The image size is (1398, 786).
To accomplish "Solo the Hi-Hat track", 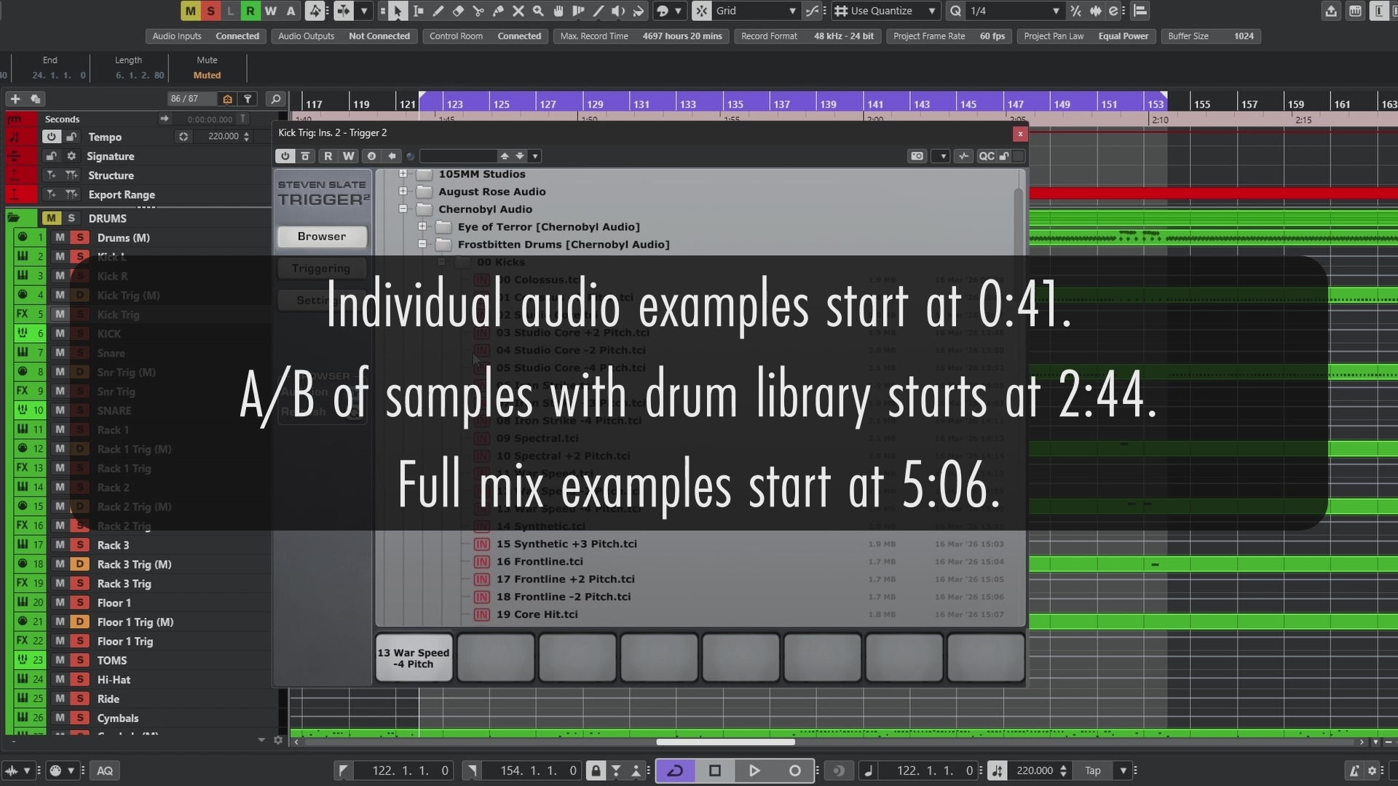I will [x=80, y=680].
